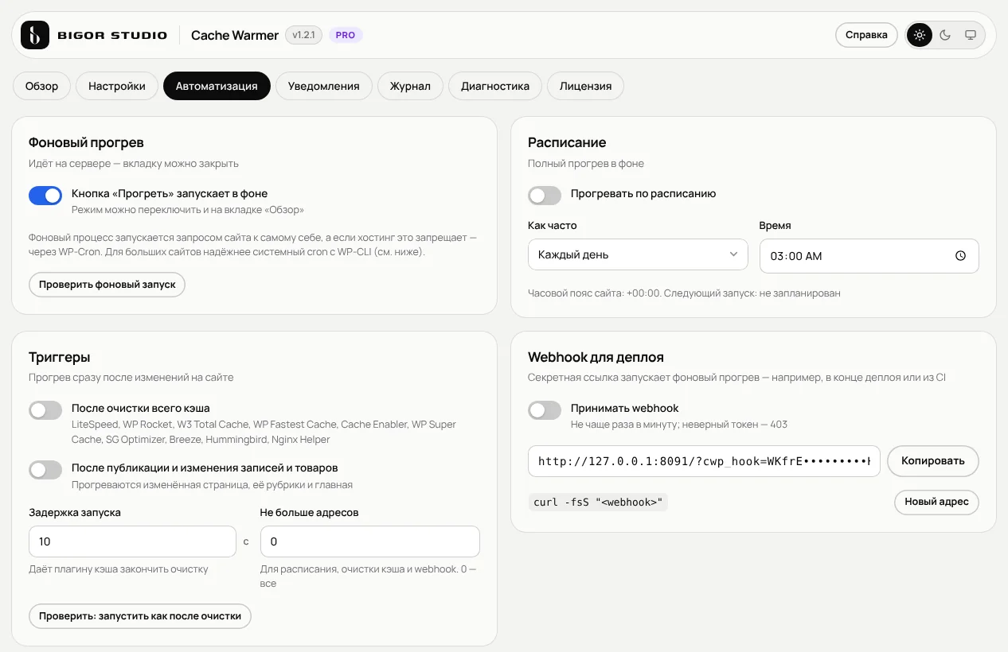
Task: Turn on «Принимать webhook» switch
Action: coord(545,410)
